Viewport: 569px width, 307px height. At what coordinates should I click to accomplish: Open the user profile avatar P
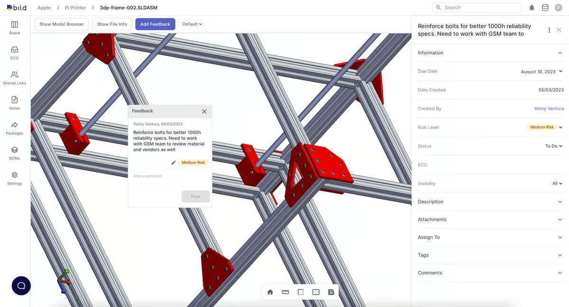[x=559, y=8]
